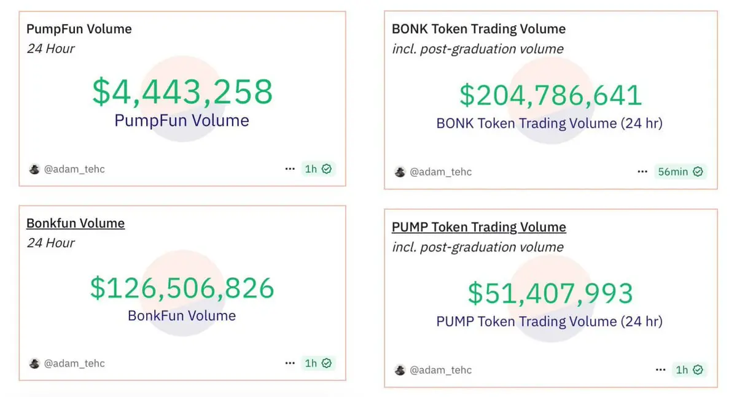Click adam_tehc avatar on PumpFun Volume card

click(34, 169)
